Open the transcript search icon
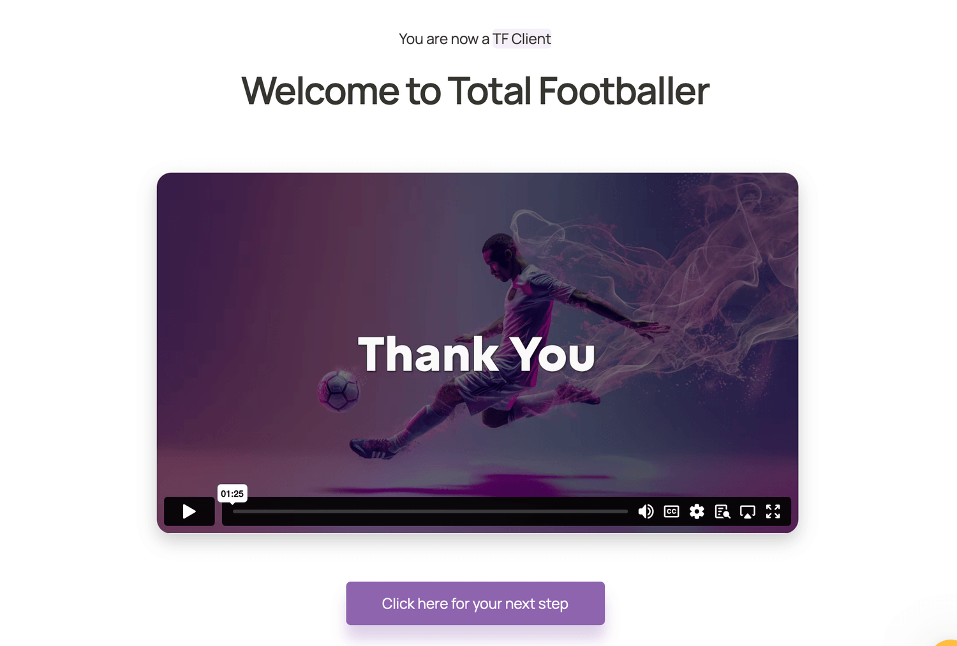The image size is (957, 646). (x=722, y=511)
